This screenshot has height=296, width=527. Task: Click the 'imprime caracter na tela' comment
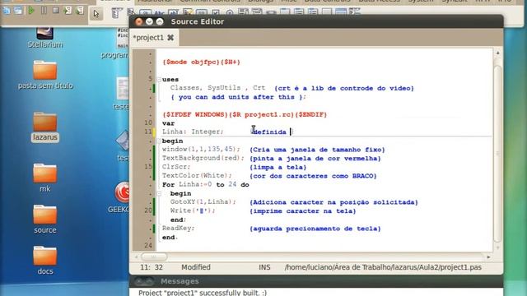click(x=303, y=211)
